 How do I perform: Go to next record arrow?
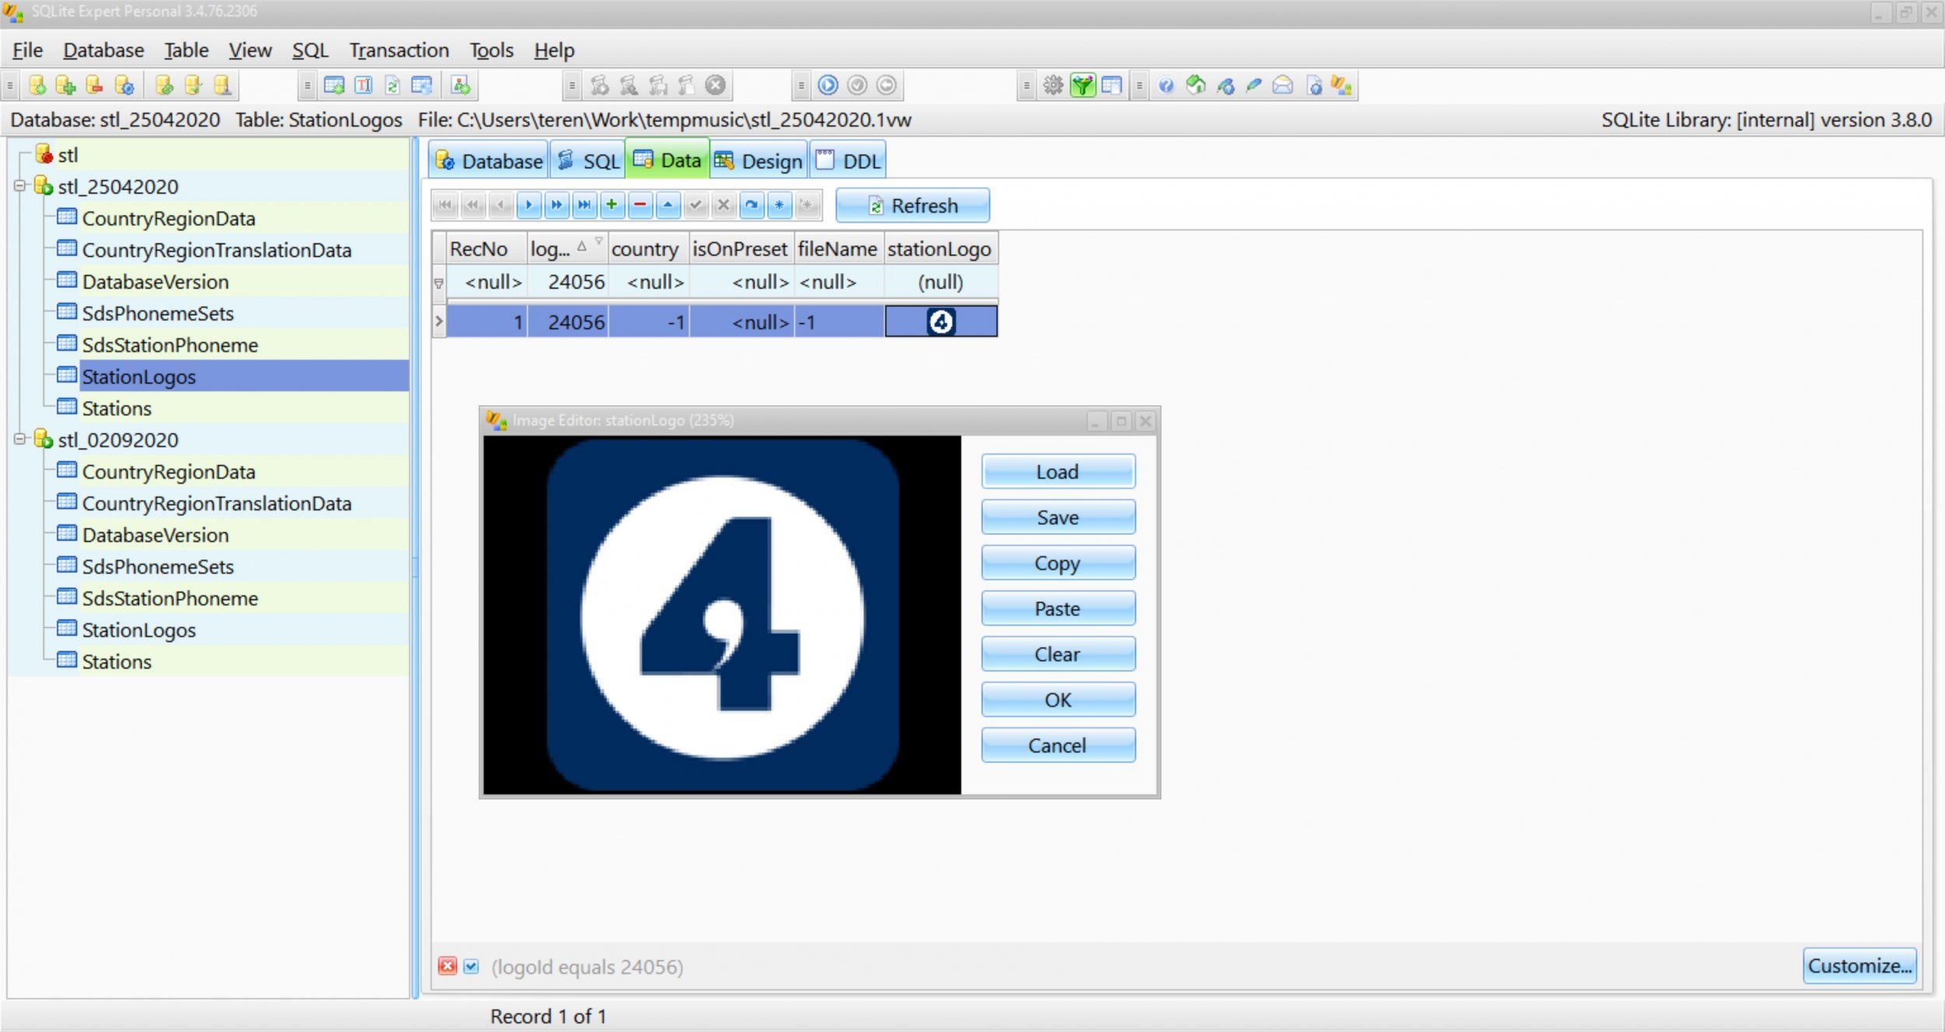point(528,205)
